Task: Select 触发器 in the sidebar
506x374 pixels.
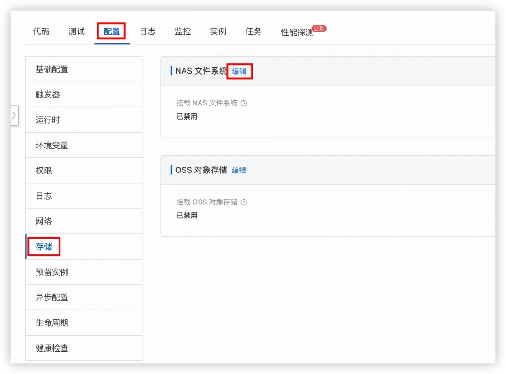Action: pyautogui.click(x=84, y=95)
